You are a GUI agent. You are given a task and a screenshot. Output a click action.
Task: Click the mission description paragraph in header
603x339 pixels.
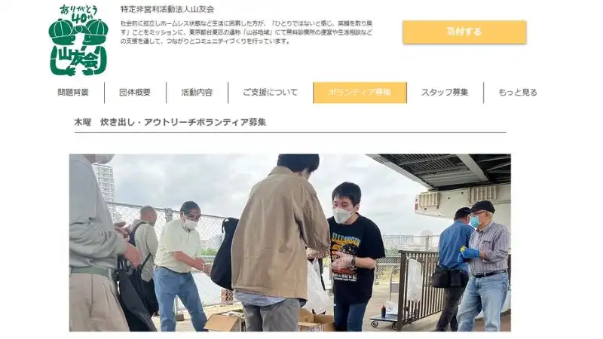click(246, 32)
